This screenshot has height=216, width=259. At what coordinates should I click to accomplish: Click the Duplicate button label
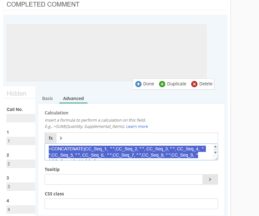point(177,84)
